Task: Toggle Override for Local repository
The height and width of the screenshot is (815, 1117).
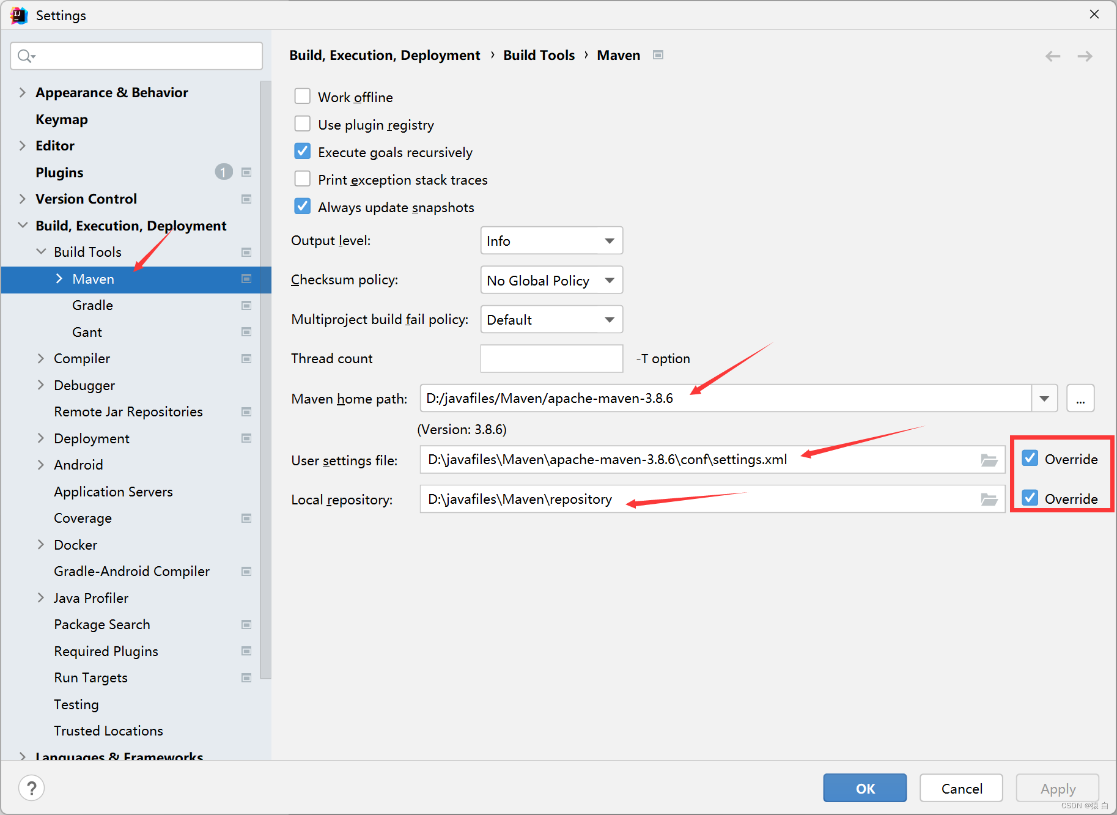Action: [x=1030, y=498]
